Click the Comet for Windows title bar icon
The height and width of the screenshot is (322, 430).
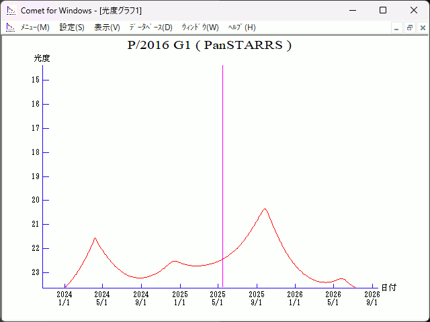click(11, 10)
